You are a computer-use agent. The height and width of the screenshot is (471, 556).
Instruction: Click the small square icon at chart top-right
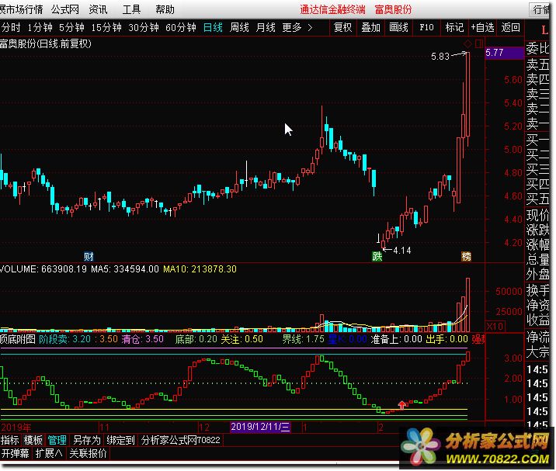[478, 43]
